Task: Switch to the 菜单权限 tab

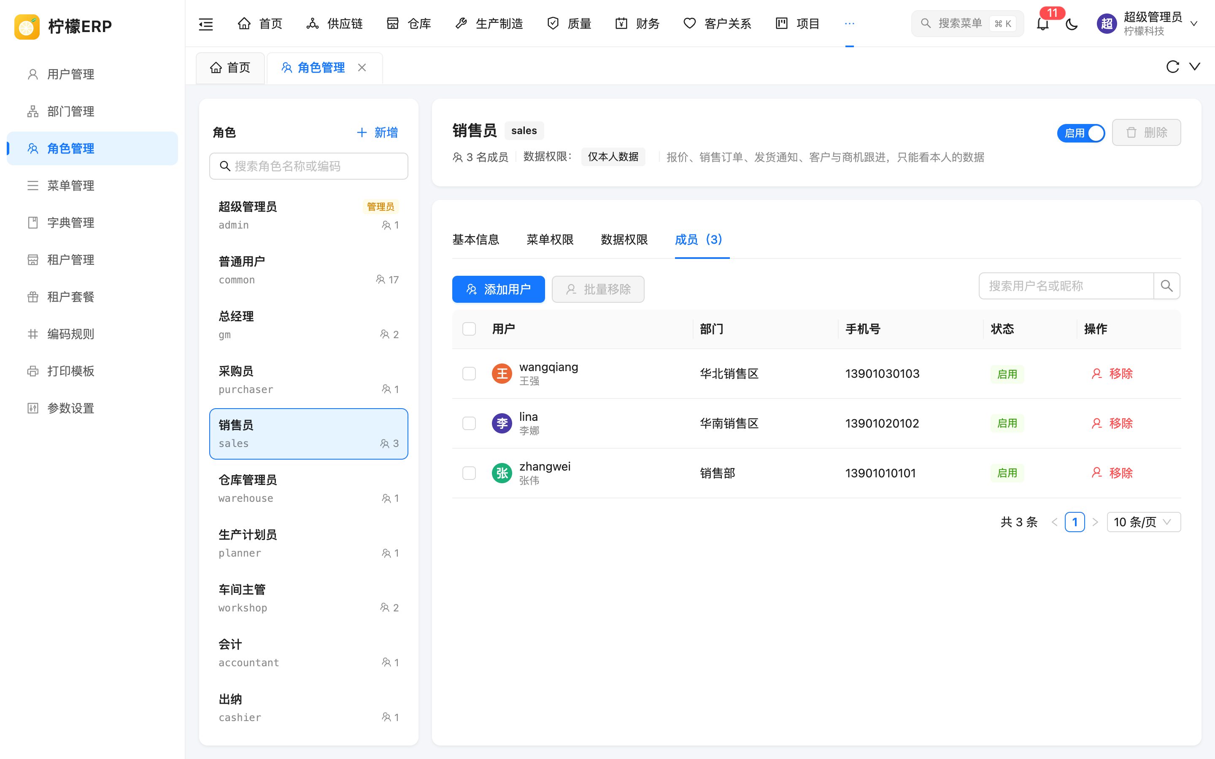Action: [550, 240]
